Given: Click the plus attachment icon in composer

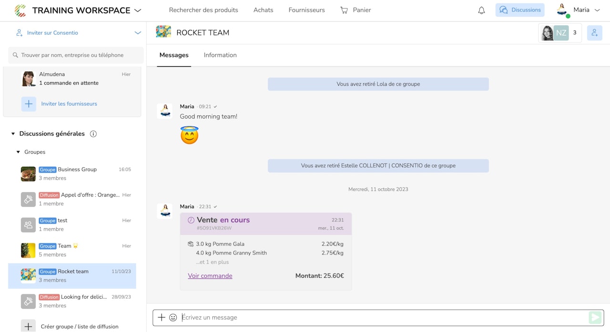Looking at the screenshot, I should (162, 318).
